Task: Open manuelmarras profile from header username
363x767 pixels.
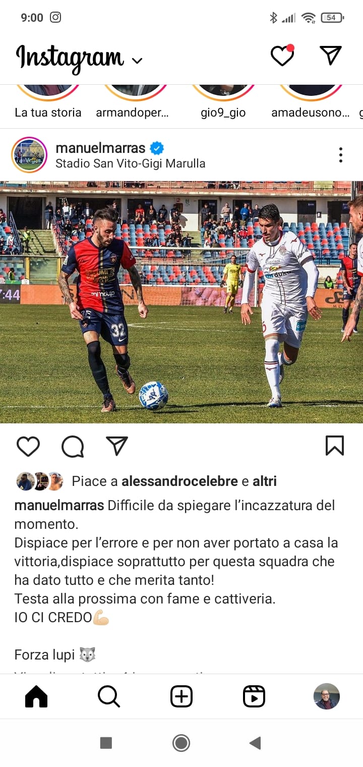Action: click(100, 148)
